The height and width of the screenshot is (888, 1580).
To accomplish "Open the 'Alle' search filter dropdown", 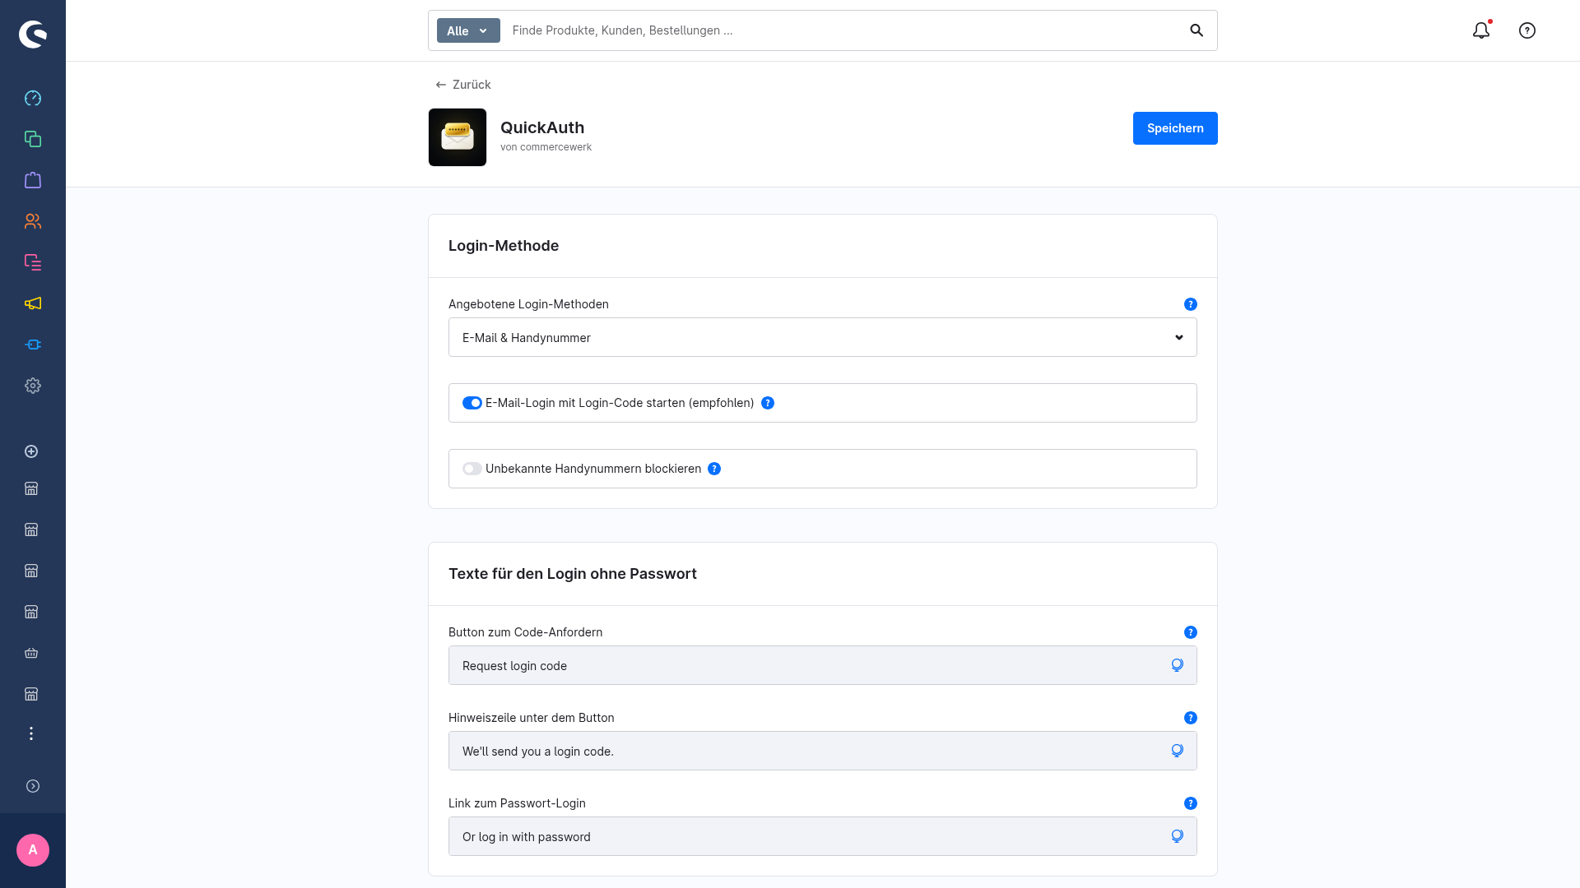I will point(468,30).
